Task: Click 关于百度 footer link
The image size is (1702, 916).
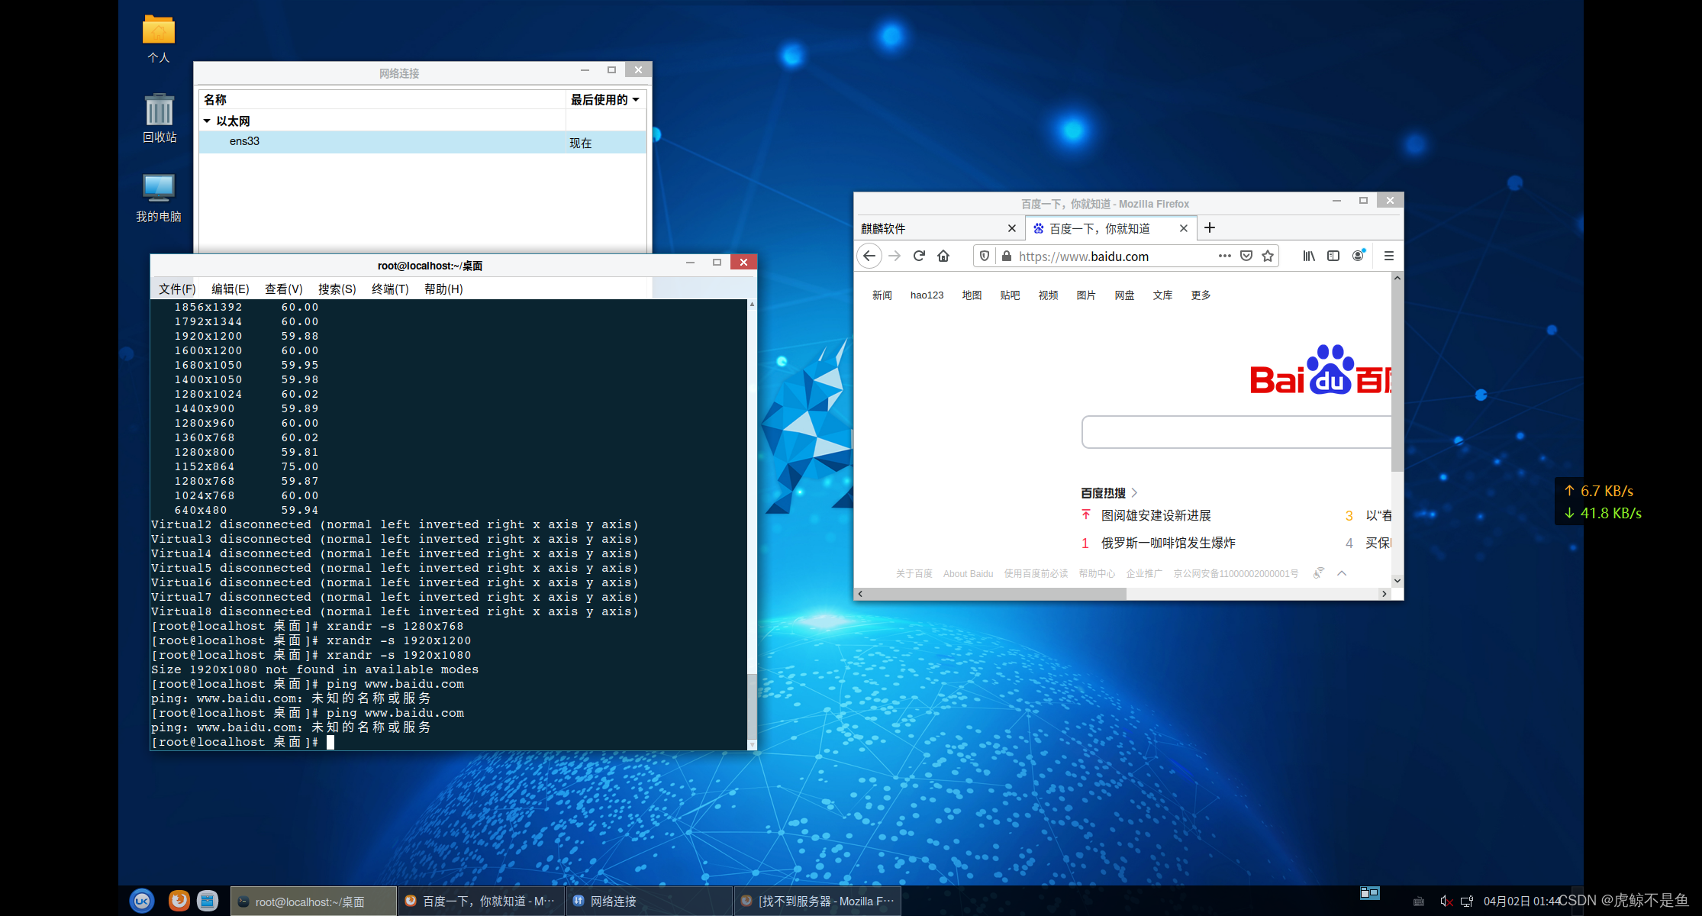Action: coord(914,574)
